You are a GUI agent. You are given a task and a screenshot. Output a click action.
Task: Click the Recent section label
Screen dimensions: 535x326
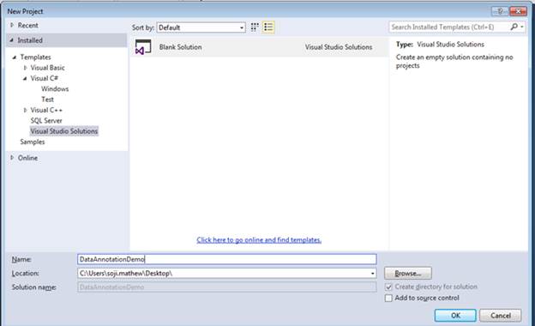click(x=28, y=25)
